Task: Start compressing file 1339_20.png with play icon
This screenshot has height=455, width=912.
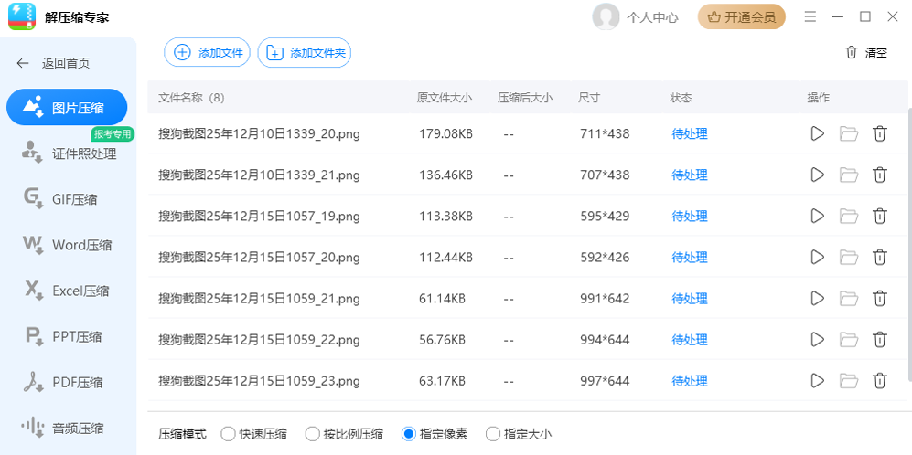Action: 817,134
